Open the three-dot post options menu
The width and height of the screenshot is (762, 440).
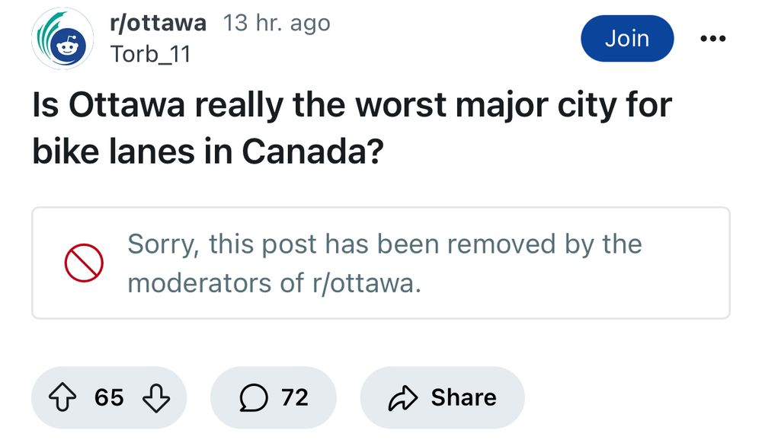712,38
